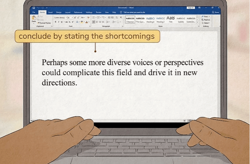Click the Replace tool in Editing group
Viewport: 250px width, 164px height.
point(206,20)
